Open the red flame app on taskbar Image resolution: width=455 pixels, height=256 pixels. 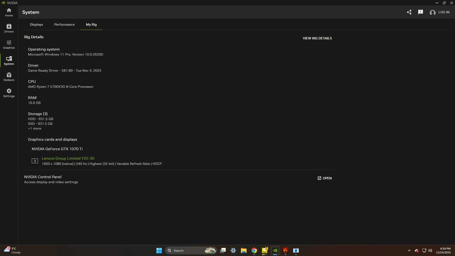[x=286, y=251]
